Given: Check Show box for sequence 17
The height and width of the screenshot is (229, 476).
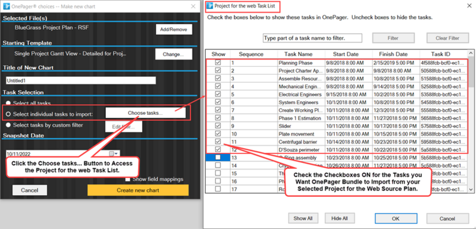Looking at the screenshot, I should (218, 189).
